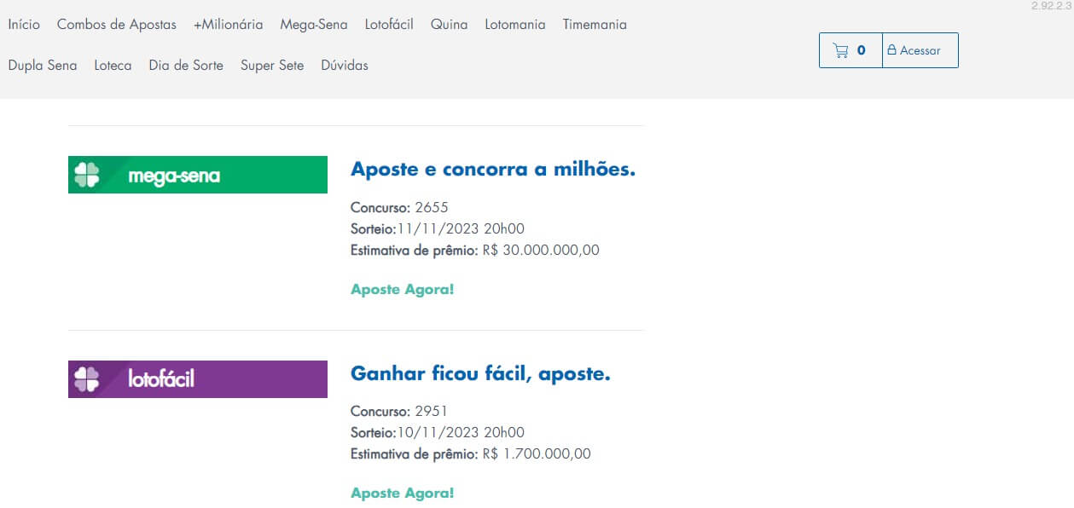Go to the Dupla Sena page
1074x508 pixels.
pos(43,66)
